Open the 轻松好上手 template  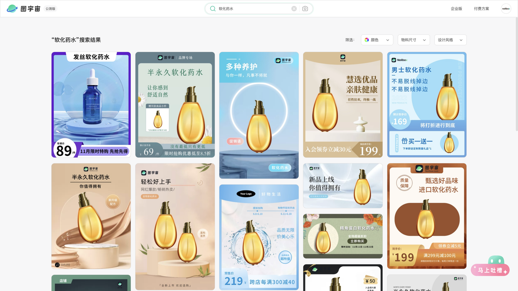coord(175,227)
